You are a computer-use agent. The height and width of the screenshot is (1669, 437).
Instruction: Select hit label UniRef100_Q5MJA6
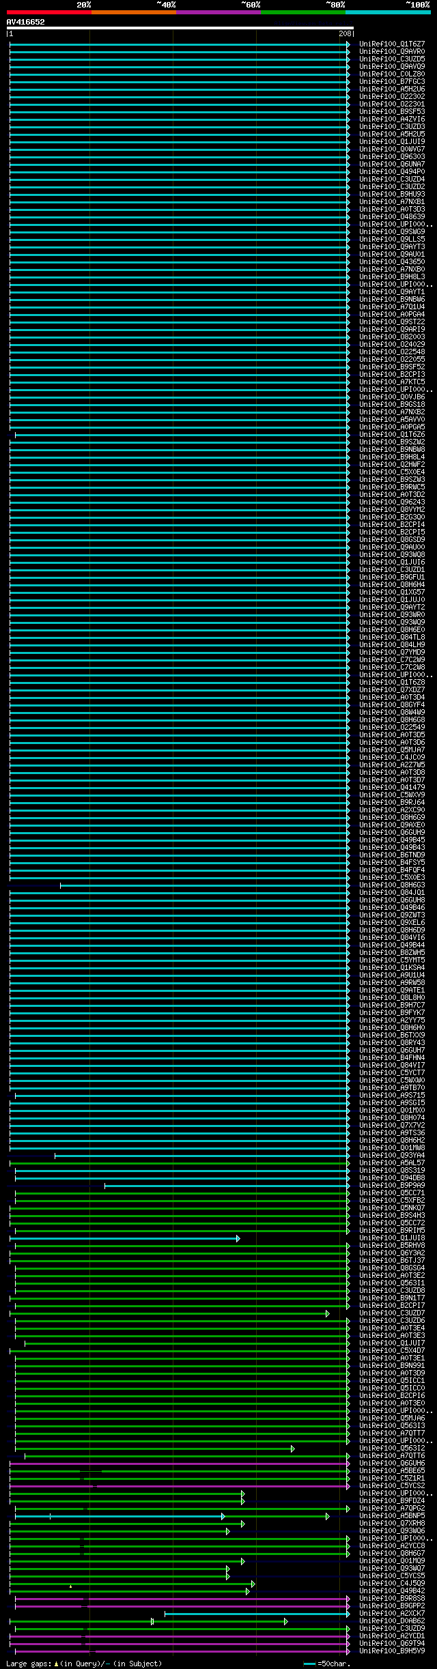392,1418
